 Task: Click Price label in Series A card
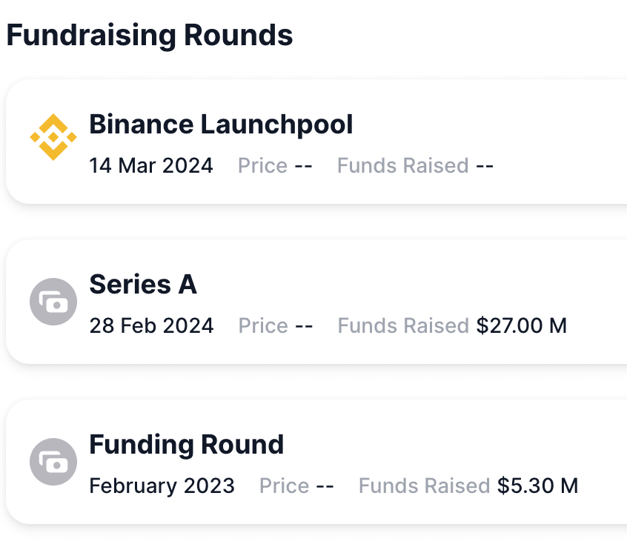[262, 325]
